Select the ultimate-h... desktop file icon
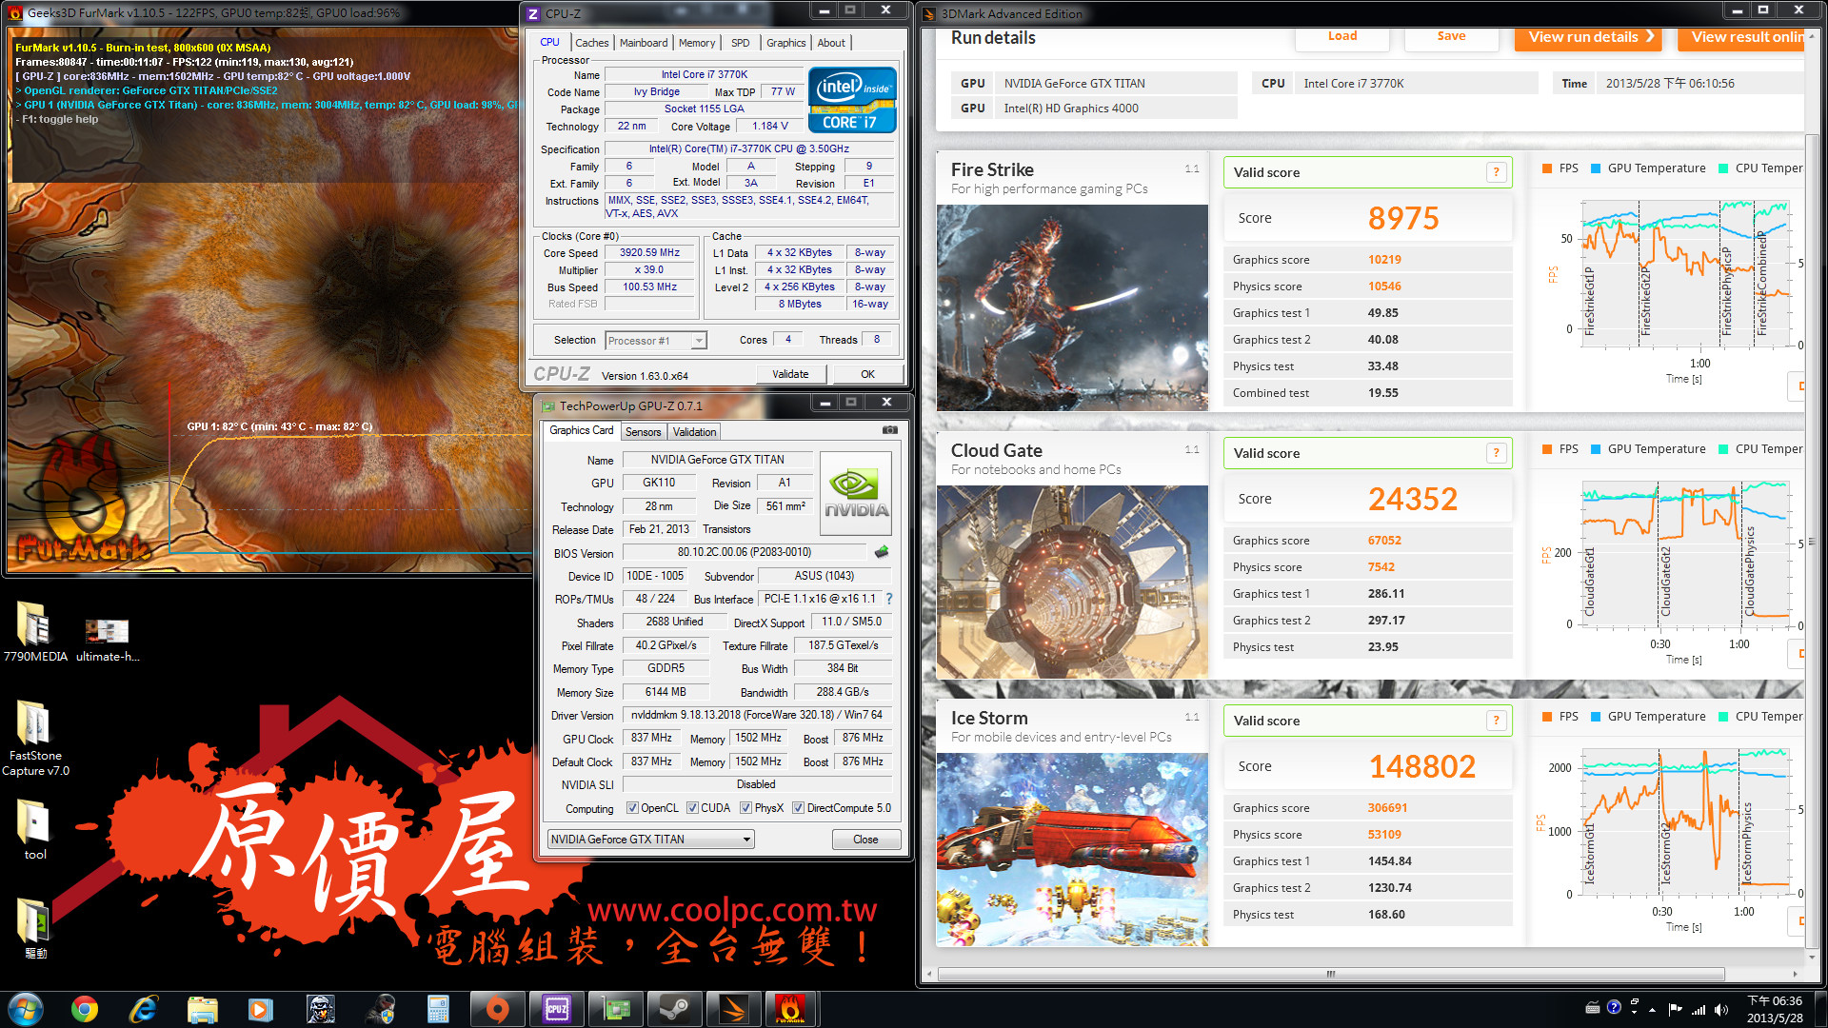1828x1028 pixels. click(107, 639)
